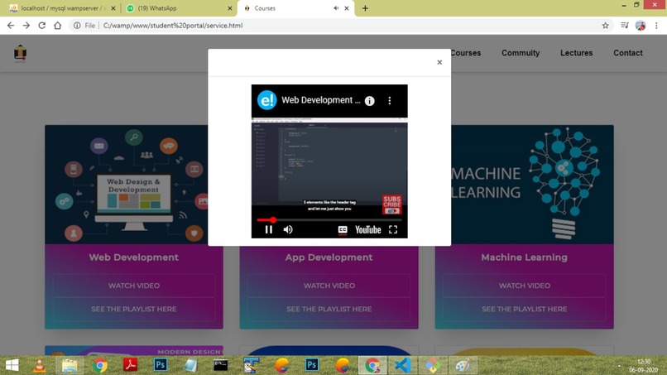Click the Machine Learning card title
Viewport: 667px width, 375px height.
click(524, 257)
